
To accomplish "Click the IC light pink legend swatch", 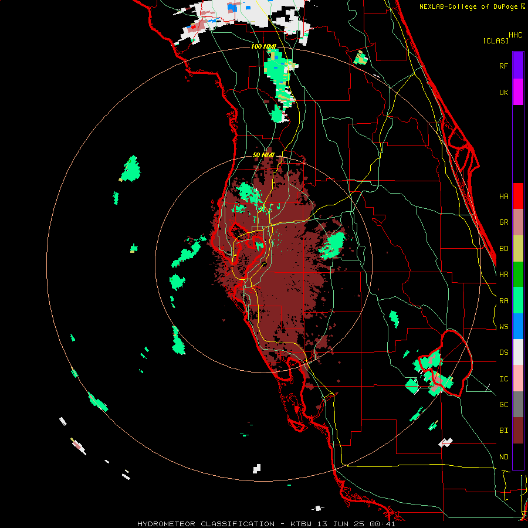I will pyautogui.click(x=518, y=378).
